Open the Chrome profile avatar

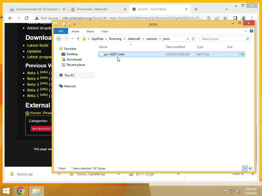point(244,18)
